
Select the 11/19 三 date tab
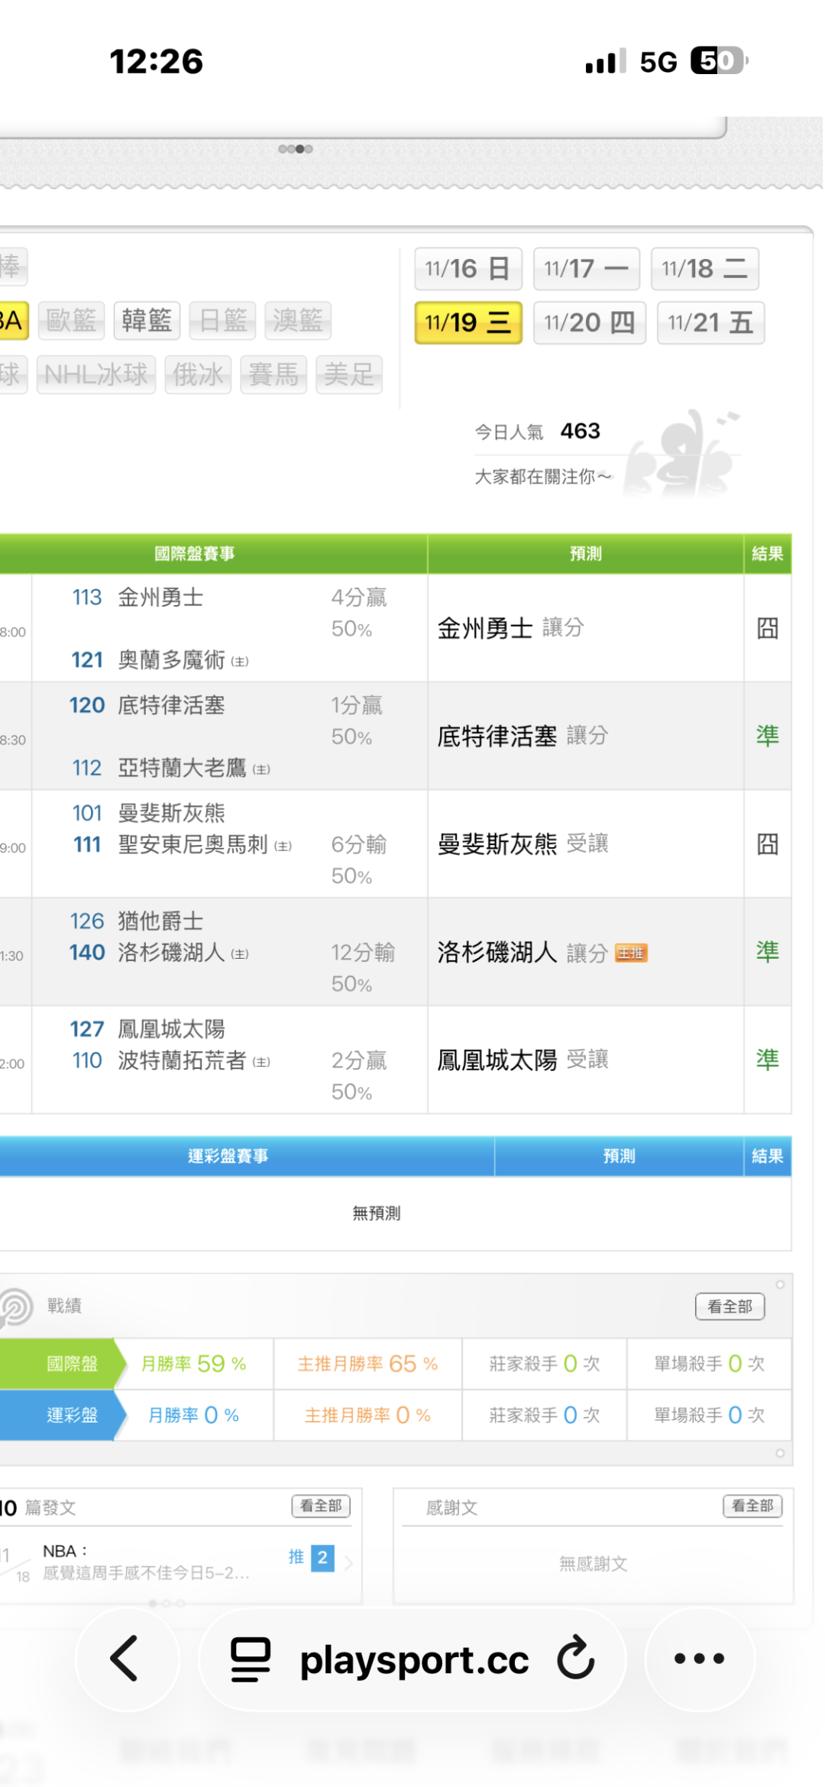[468, 322]
